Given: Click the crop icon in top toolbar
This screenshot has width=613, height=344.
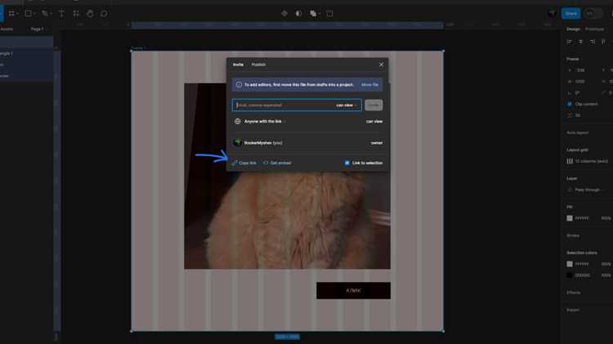Looking at the screenshot, I should coord(329,14).
